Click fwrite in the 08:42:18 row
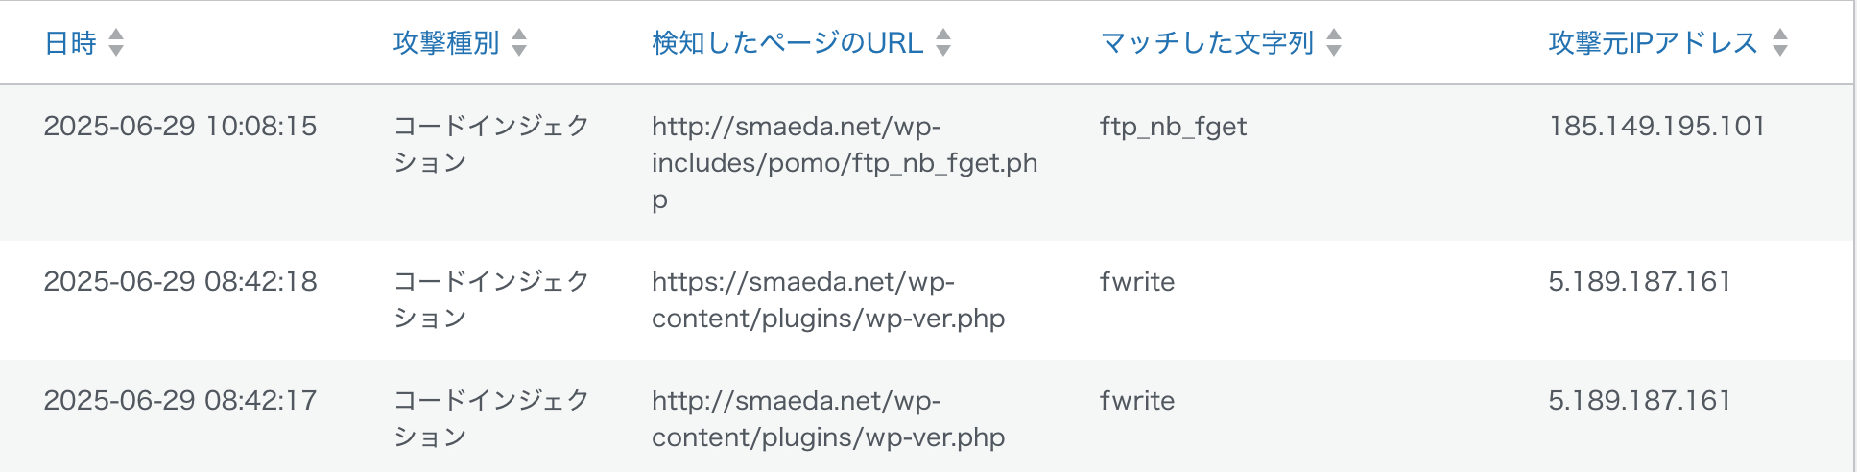 click(1137, 281)
